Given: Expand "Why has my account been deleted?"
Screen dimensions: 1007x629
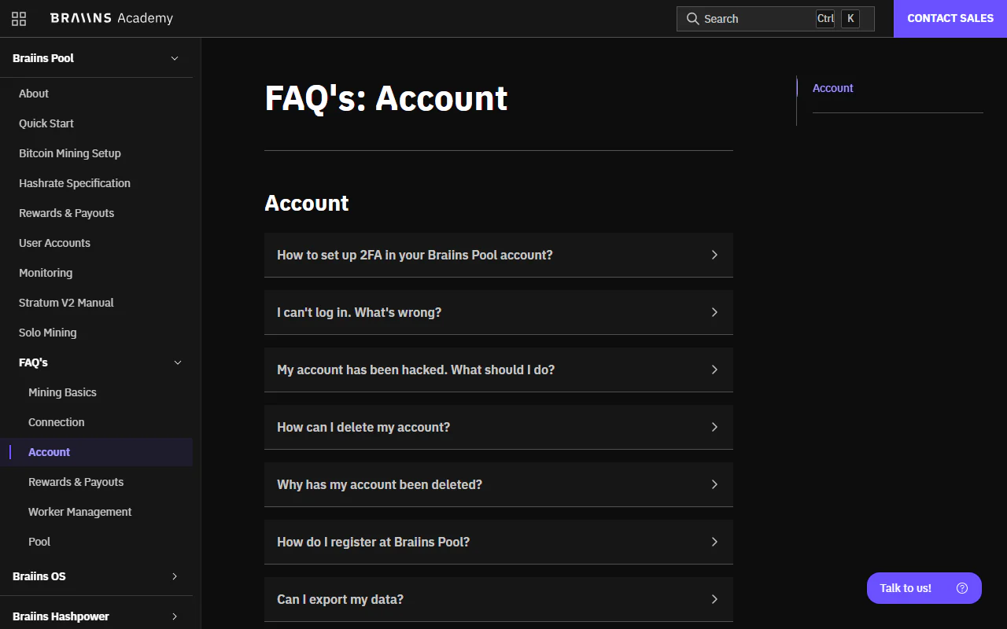Looking at the screenshot, I should (x=499, y=484).
